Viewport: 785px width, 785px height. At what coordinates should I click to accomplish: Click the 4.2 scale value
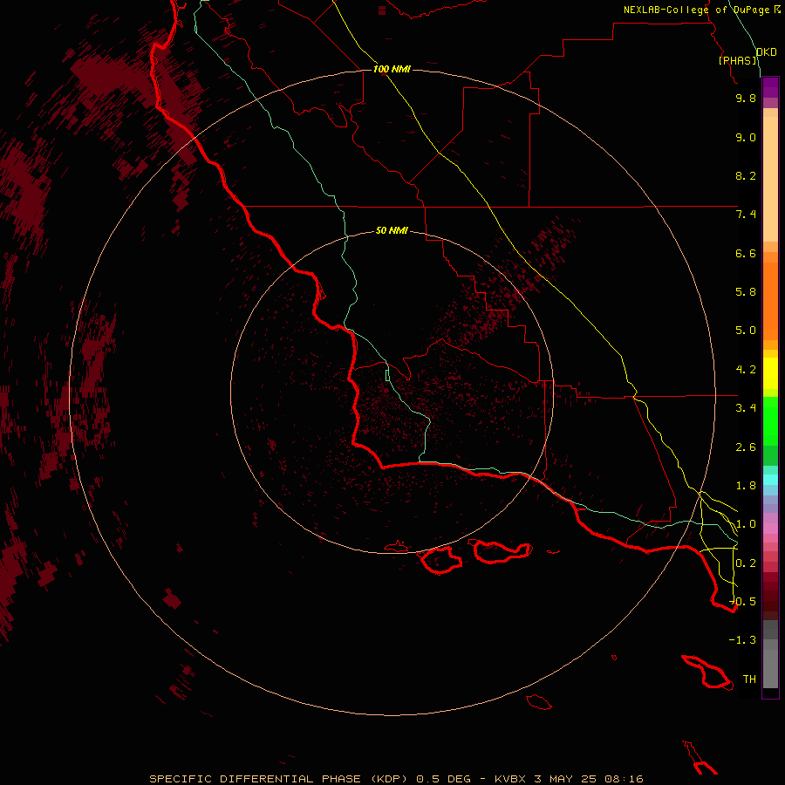coord(746,370)
